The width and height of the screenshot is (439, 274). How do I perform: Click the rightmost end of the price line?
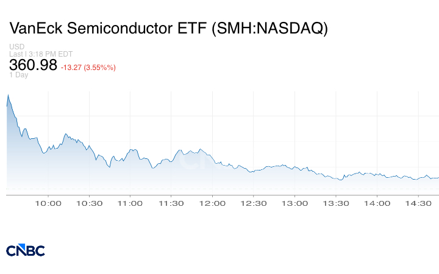(x=438, y=178)
